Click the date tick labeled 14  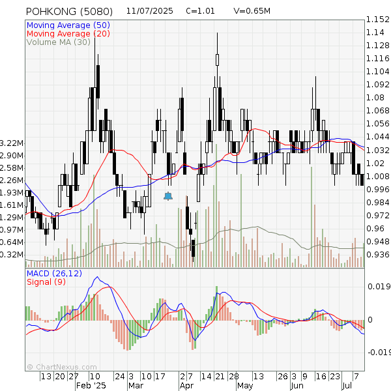[207, 376]
